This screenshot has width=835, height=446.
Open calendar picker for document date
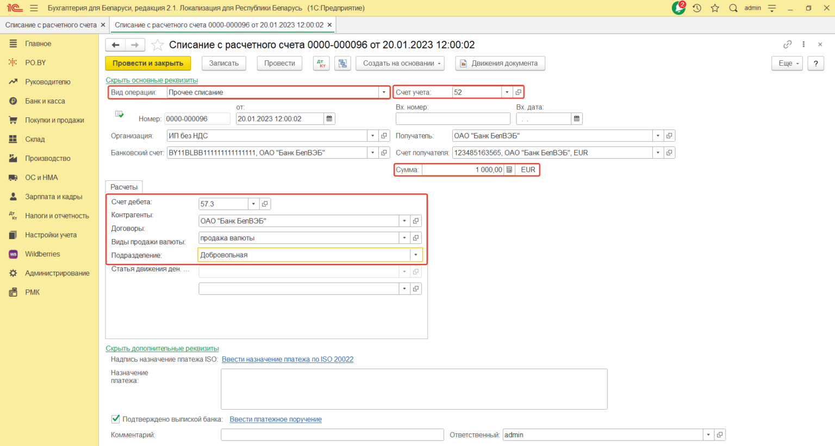click(329, 119)
